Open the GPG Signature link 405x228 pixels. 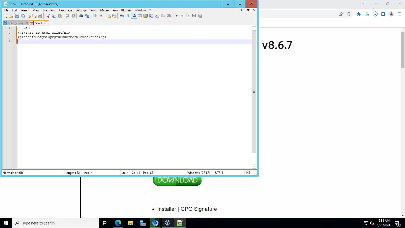point(199,209)
